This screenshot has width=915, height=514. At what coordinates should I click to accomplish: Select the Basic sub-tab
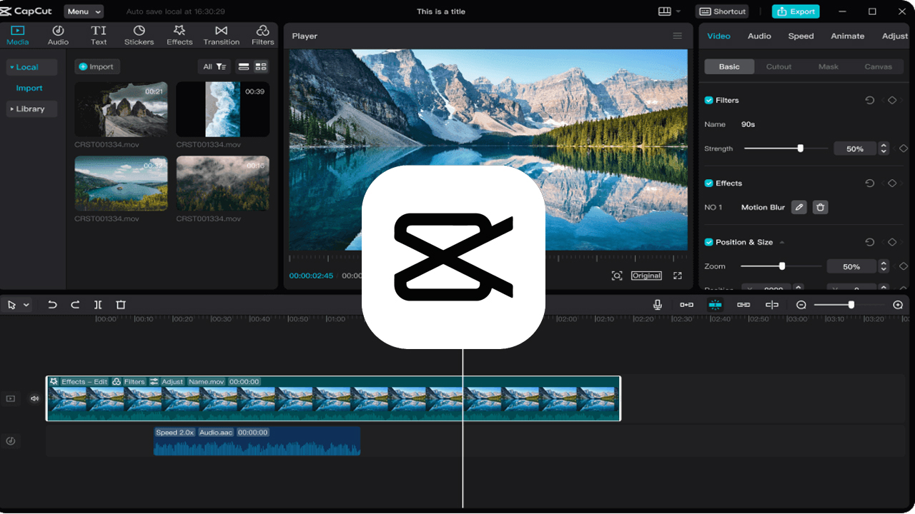729,66
